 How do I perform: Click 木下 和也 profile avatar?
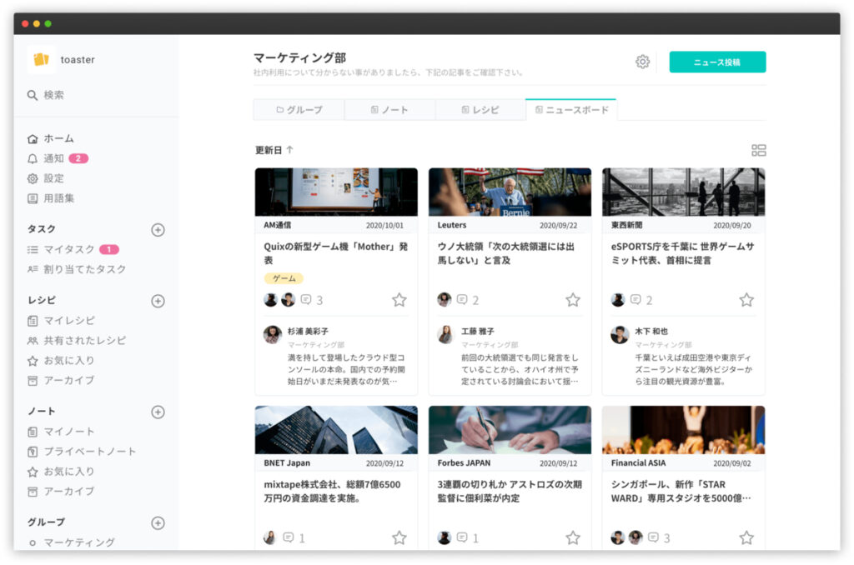click(620, 335)
